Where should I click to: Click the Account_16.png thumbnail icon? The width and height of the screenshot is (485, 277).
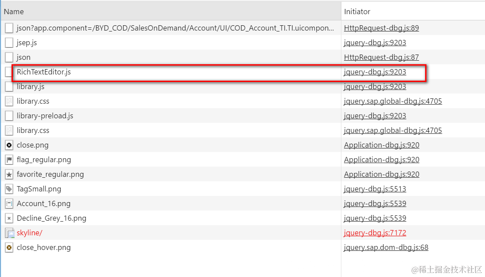click(9, 204)
